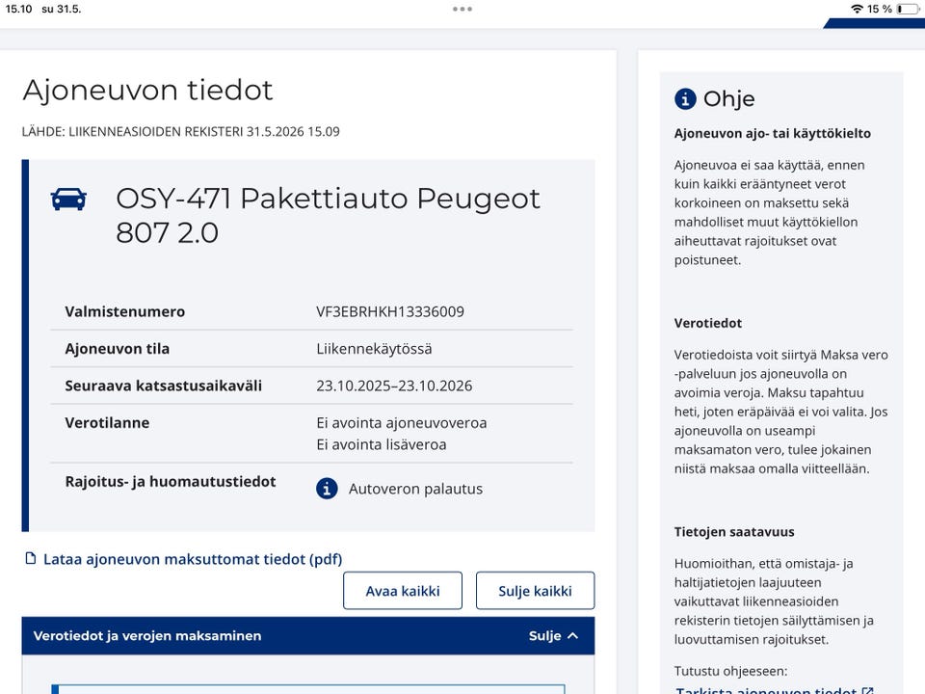Click the Ajoneuvon tila row label
Screen dimensions: 925x694
point(118,349)
